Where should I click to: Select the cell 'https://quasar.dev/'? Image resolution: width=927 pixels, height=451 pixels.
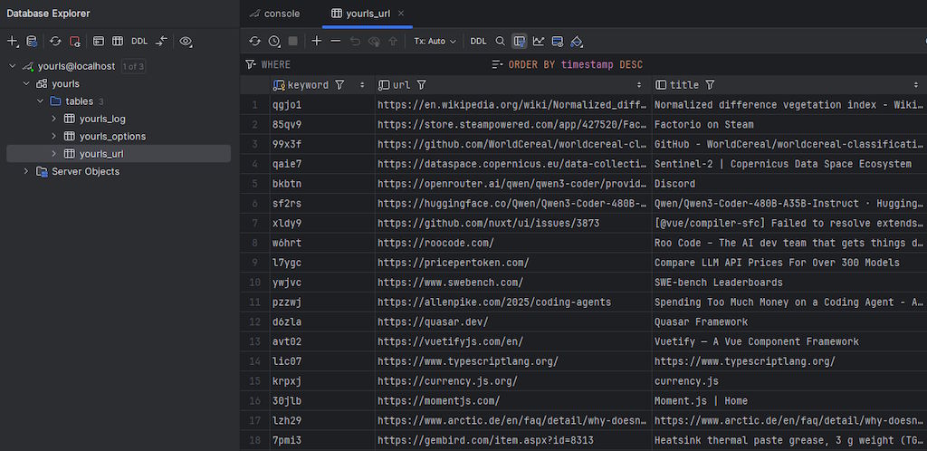(513, 322)
